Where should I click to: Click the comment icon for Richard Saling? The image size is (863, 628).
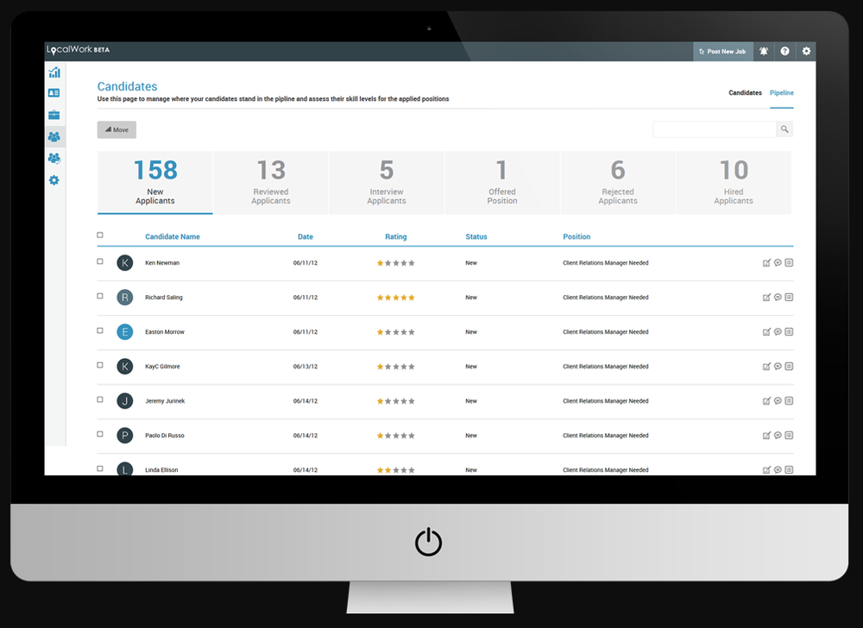click(778, 298)
